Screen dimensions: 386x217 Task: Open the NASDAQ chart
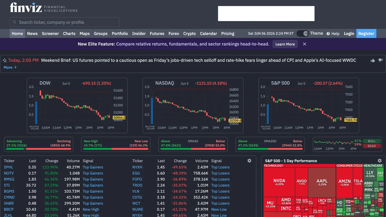tap(193, 105)
